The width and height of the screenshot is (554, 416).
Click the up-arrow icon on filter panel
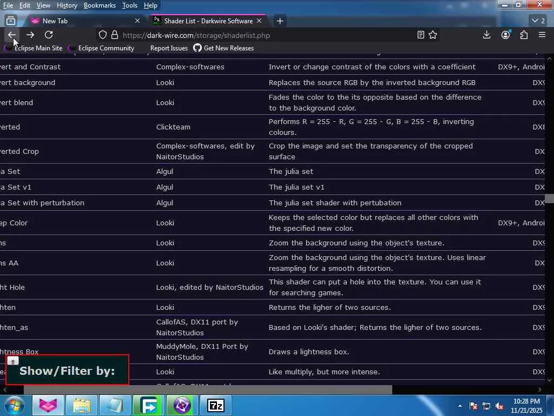(13, 361)
